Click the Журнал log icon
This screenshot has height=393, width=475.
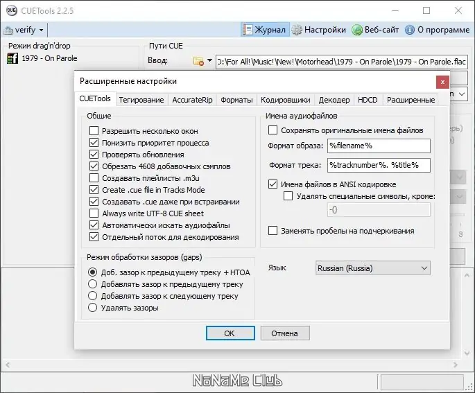(x=248, y=30)
